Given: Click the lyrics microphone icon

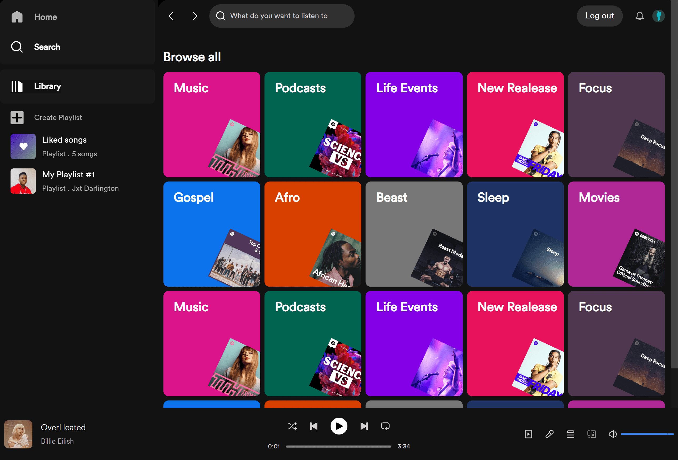Looking at the screenshot, I should [x=549, y=434].
